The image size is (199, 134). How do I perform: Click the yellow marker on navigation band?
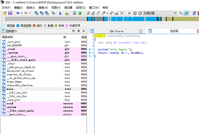pos(133,18)
